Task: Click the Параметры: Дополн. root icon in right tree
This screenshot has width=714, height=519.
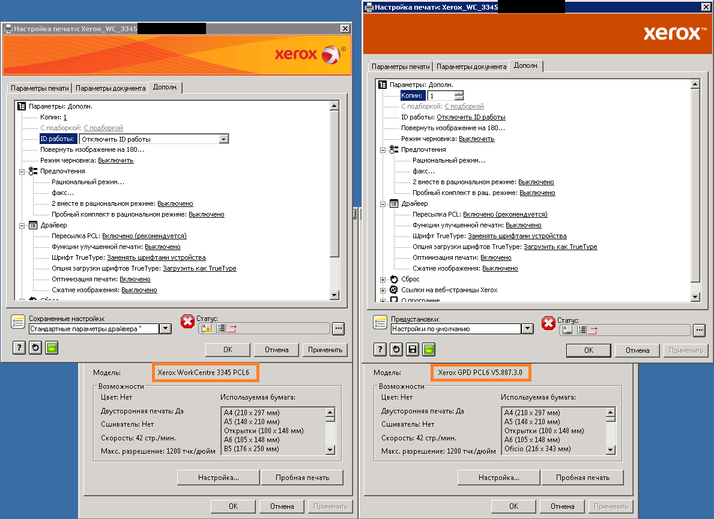Action: (x=383, y=85)
